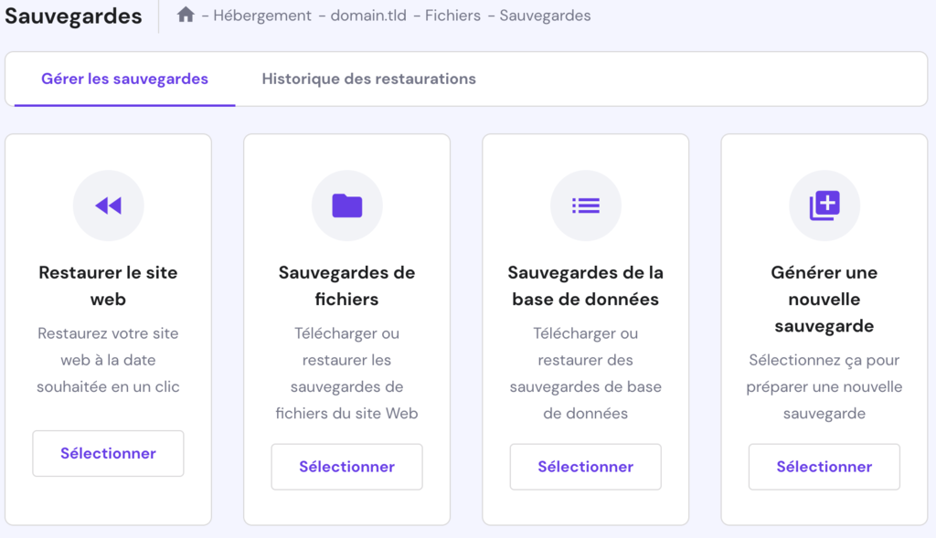Click the database backup list icon
The width and height of the screenshot is (936, 538).
tap(585, 206)
